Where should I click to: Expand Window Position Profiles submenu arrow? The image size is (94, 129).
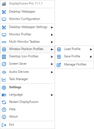(52, 49)
